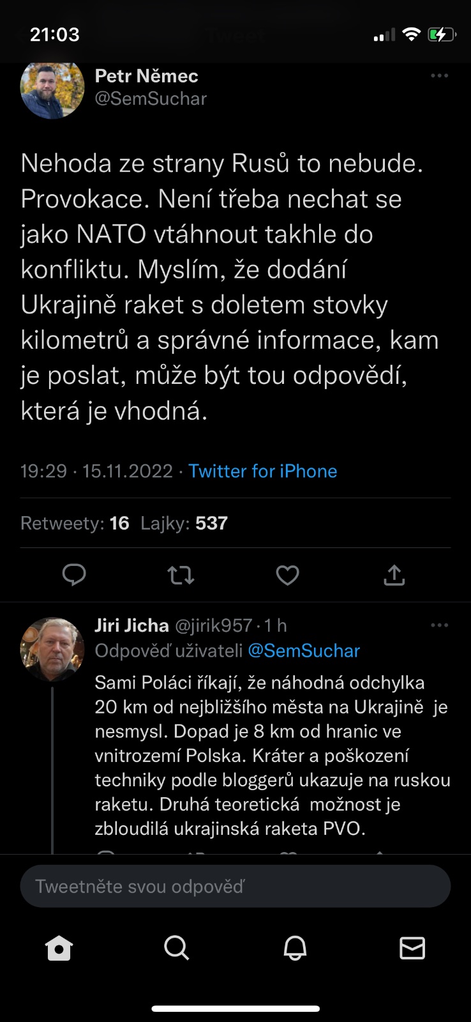This screenshot has height=1022, width=471.
Task: Open Jiri Jicha's profile name
Action: (131, 625)
